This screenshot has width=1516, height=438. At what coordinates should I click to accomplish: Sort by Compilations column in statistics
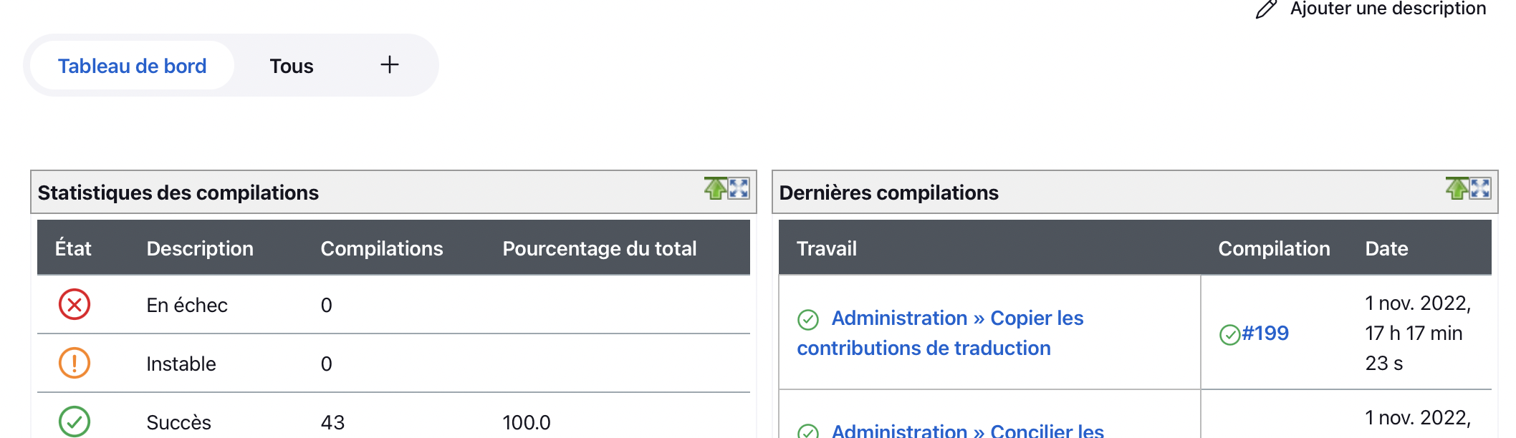(x=381, y=248)
